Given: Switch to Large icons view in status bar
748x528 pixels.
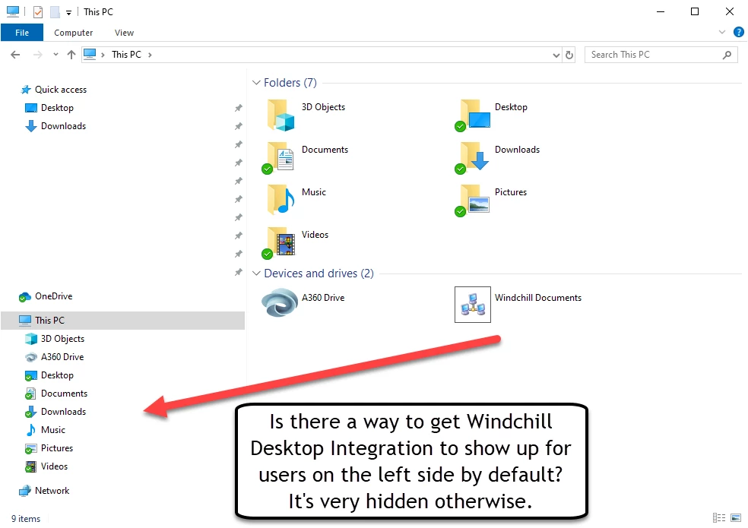Looking at the screenshot, I should pyautogui.click(x=736, y=517).
